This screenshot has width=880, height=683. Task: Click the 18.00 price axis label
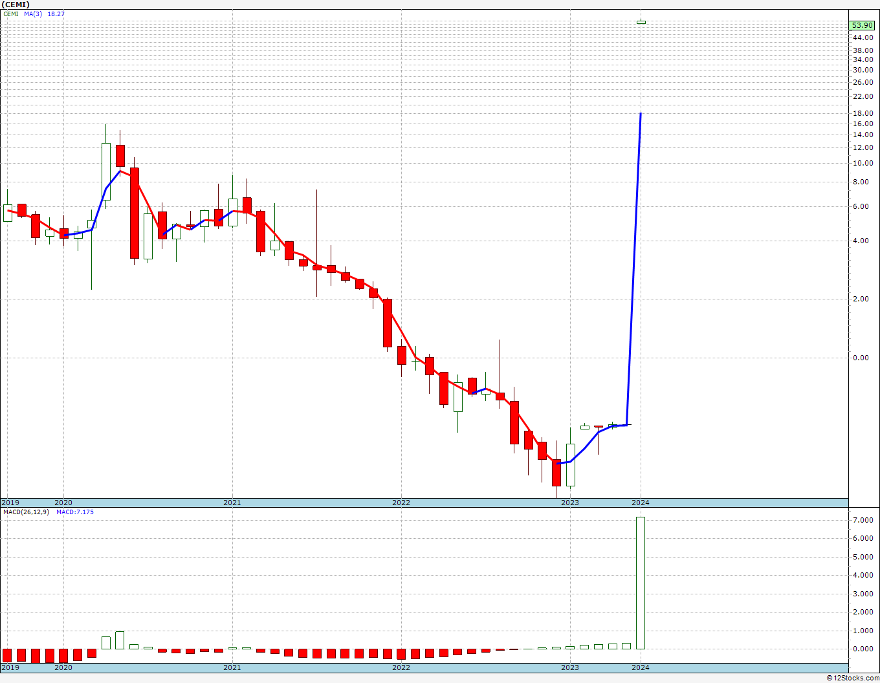pos(863,114)
